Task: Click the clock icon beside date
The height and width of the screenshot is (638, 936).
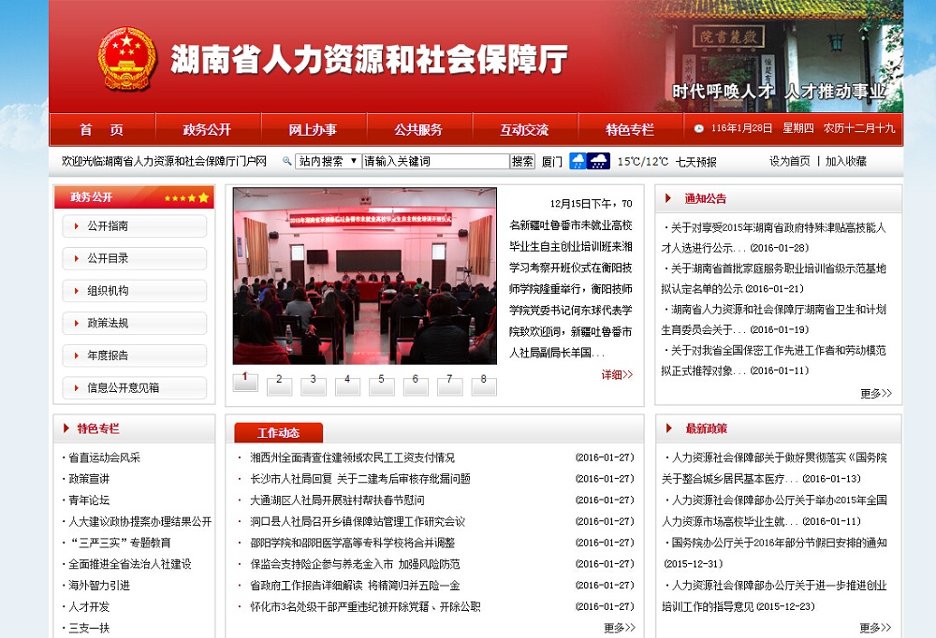Action: coord(698,129)
